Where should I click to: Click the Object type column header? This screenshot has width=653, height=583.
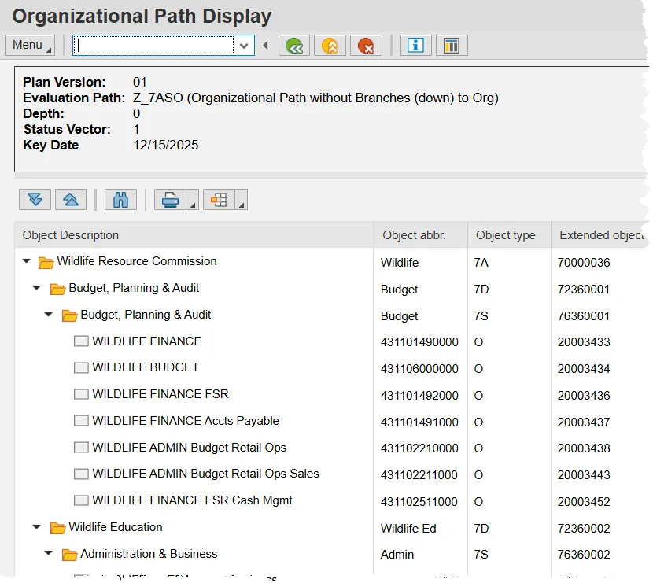point(505,235)
